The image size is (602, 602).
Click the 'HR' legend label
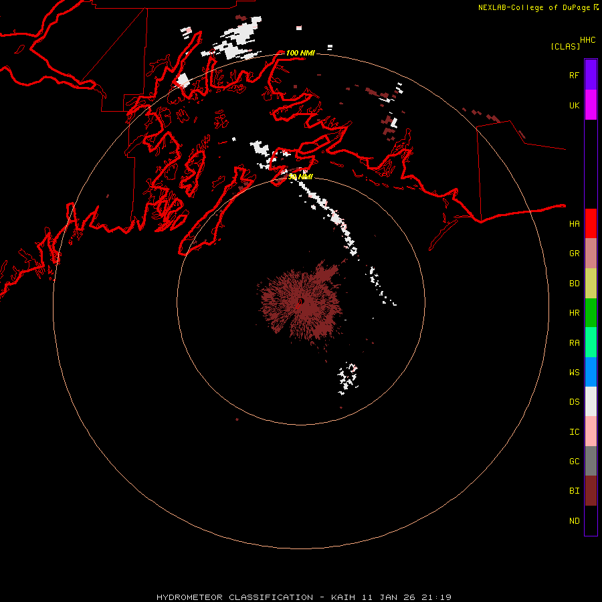tap(574, 313)
